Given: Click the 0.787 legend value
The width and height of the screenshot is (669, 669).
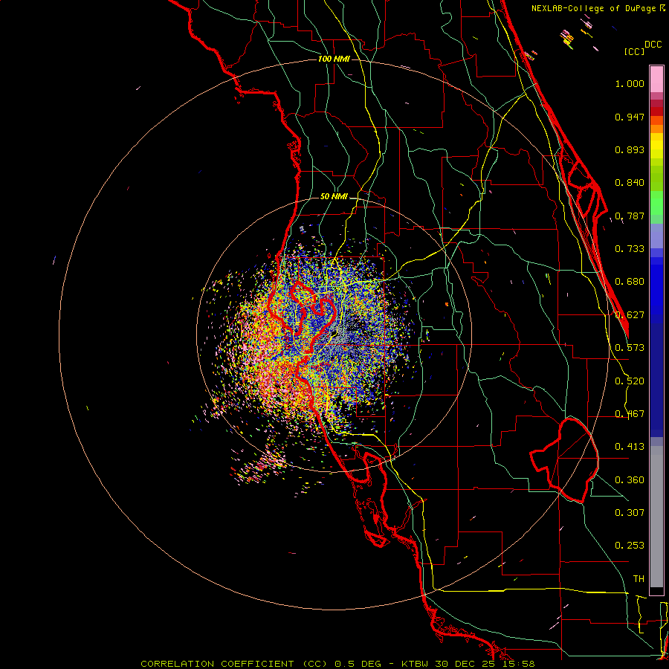Looking at the screenshot, I should 630,216.
